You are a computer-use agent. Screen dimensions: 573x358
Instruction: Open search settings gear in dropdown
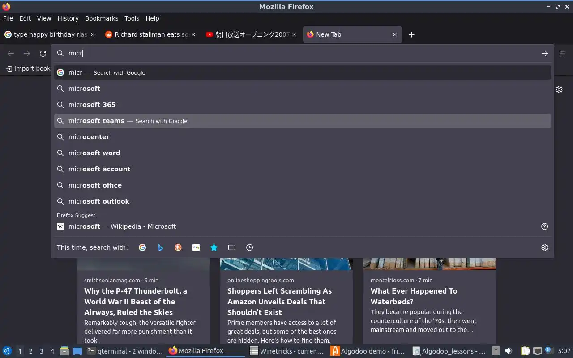click(545, 247)
